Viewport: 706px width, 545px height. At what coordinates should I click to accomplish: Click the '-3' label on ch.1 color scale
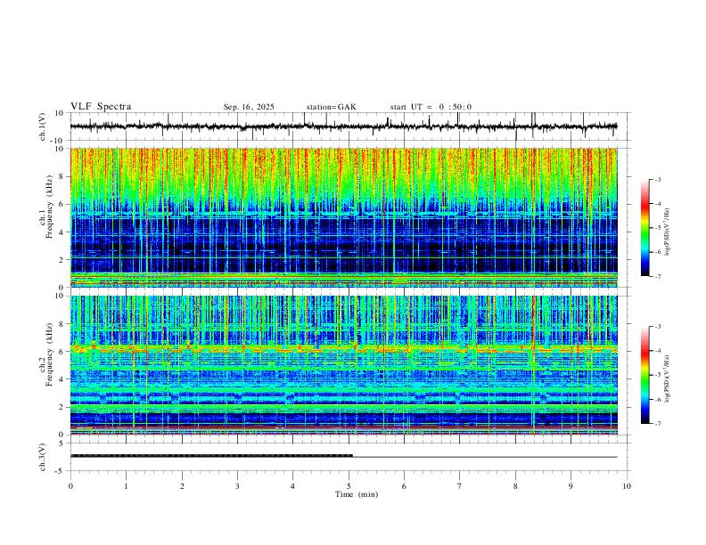[657, 179]
